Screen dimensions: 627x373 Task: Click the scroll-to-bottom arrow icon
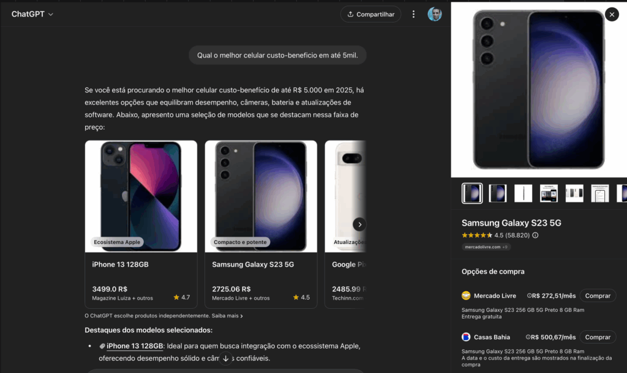tap(225, 358)
